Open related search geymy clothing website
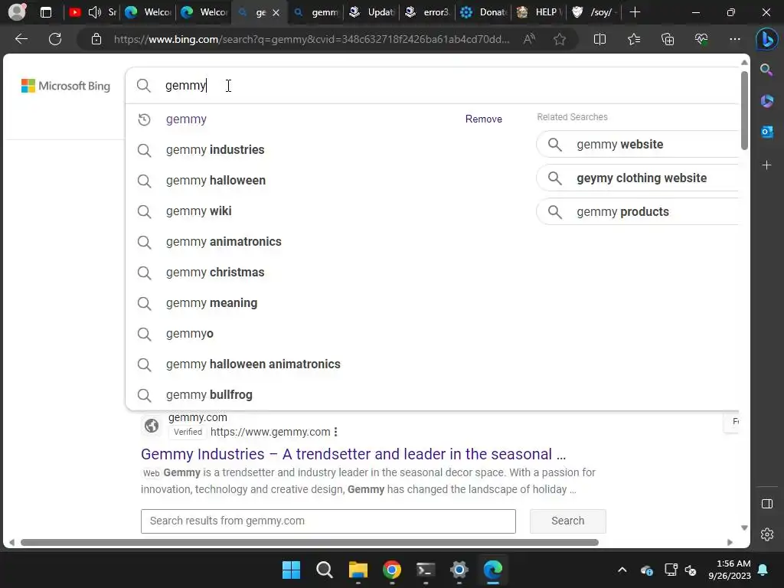This screenshot has height=588, width=784. 637,178
